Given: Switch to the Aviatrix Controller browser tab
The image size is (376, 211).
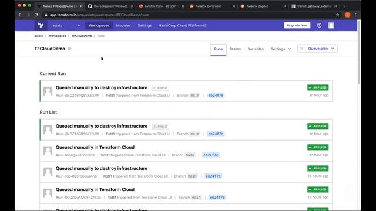Looking at the screenshot, I should click(208, 6).
